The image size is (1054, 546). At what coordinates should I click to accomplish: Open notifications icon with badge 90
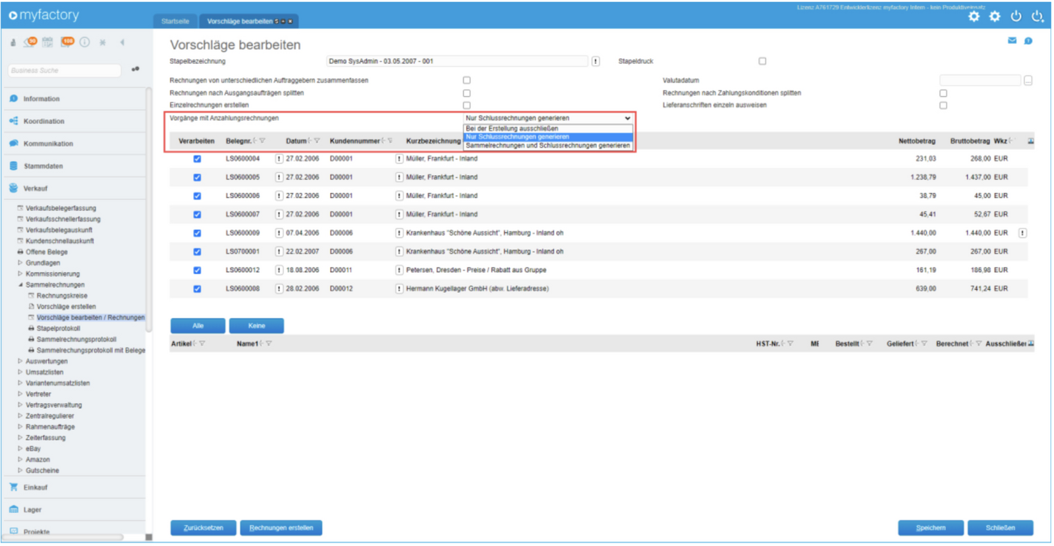pyautogui.click(x=30, y=42)
